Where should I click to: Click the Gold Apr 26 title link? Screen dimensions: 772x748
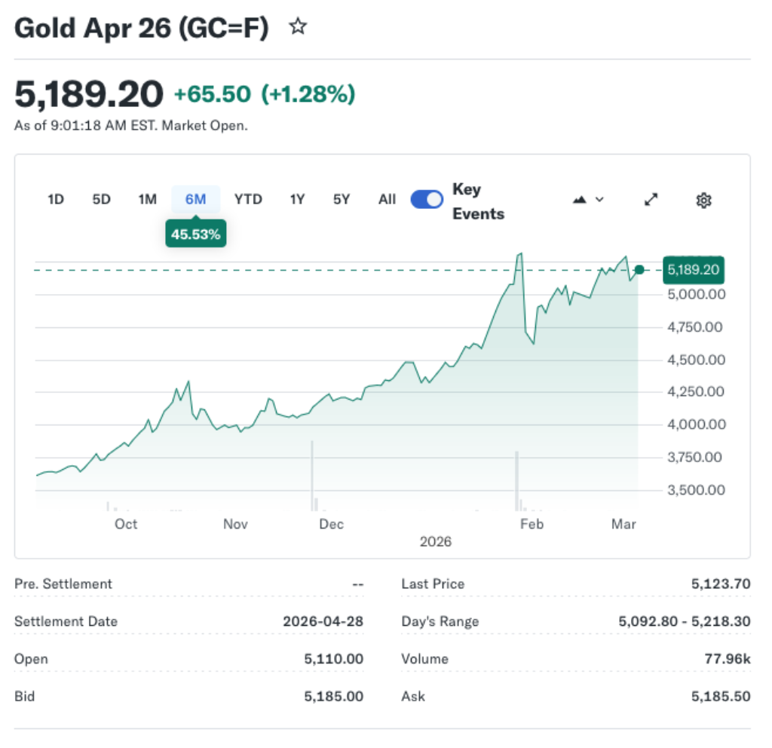point(140,27)
